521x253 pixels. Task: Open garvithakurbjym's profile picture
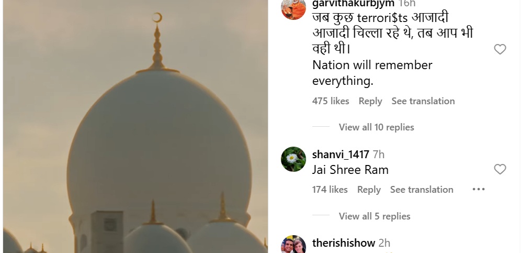pyautogui.click(x=293, y=8)
